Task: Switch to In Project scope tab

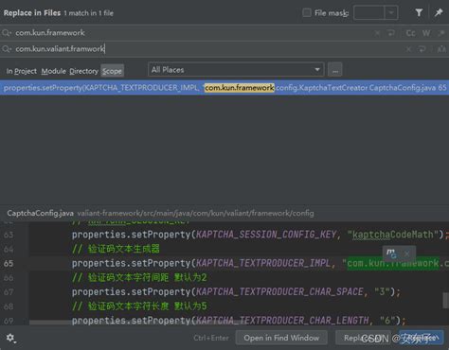Action: (x=22, y=71)
